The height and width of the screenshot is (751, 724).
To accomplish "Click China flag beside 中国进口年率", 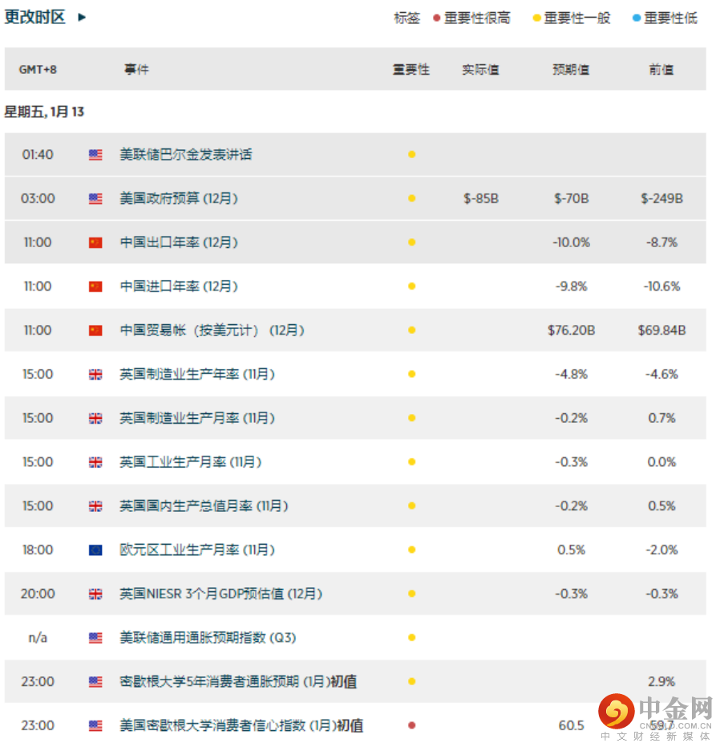I will (x=95, y=286).
